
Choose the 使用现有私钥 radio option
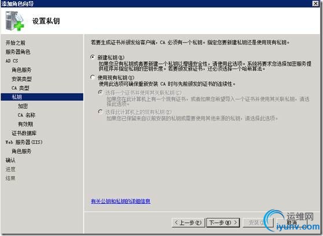click(x=93, y=77)
